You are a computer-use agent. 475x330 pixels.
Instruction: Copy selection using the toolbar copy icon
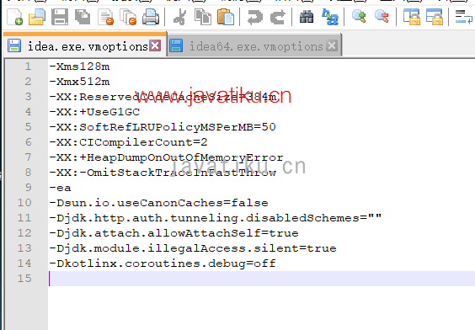pos(203,17)
